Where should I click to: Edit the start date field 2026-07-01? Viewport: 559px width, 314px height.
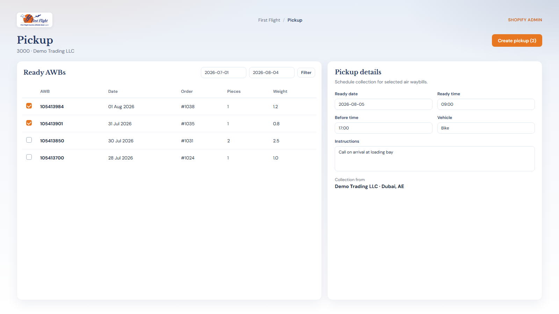click(224, 73)
